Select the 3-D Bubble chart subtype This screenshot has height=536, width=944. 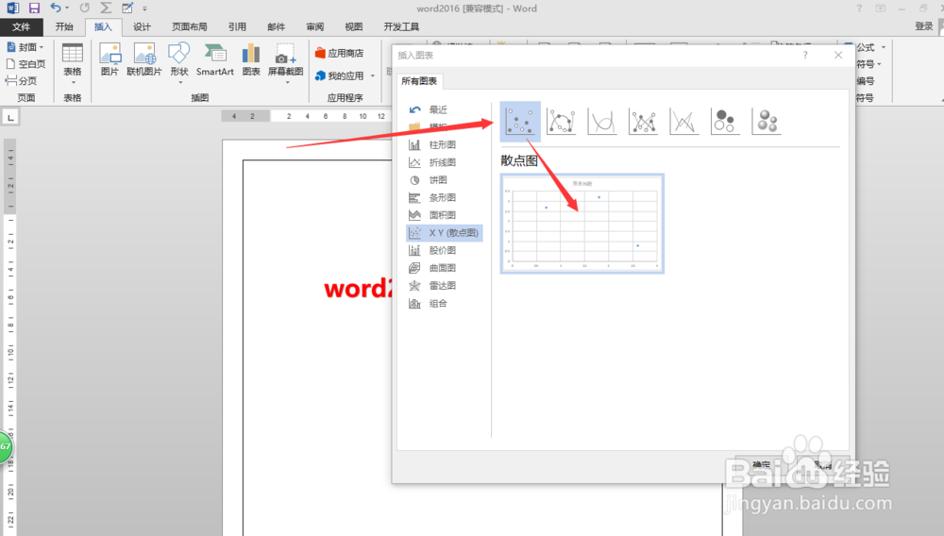766,122
